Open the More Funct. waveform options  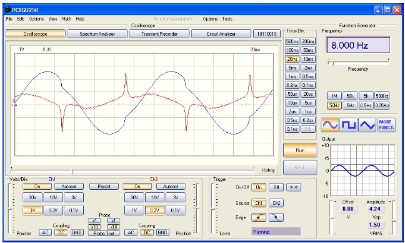(x=386, y=125)
